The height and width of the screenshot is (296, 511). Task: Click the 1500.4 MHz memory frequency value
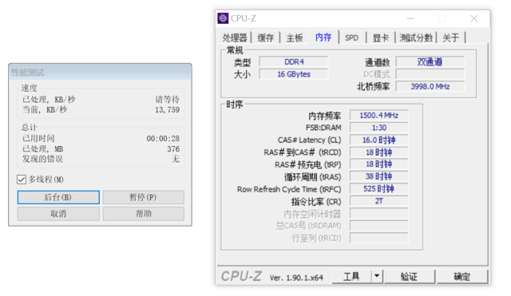click(379, 115)
